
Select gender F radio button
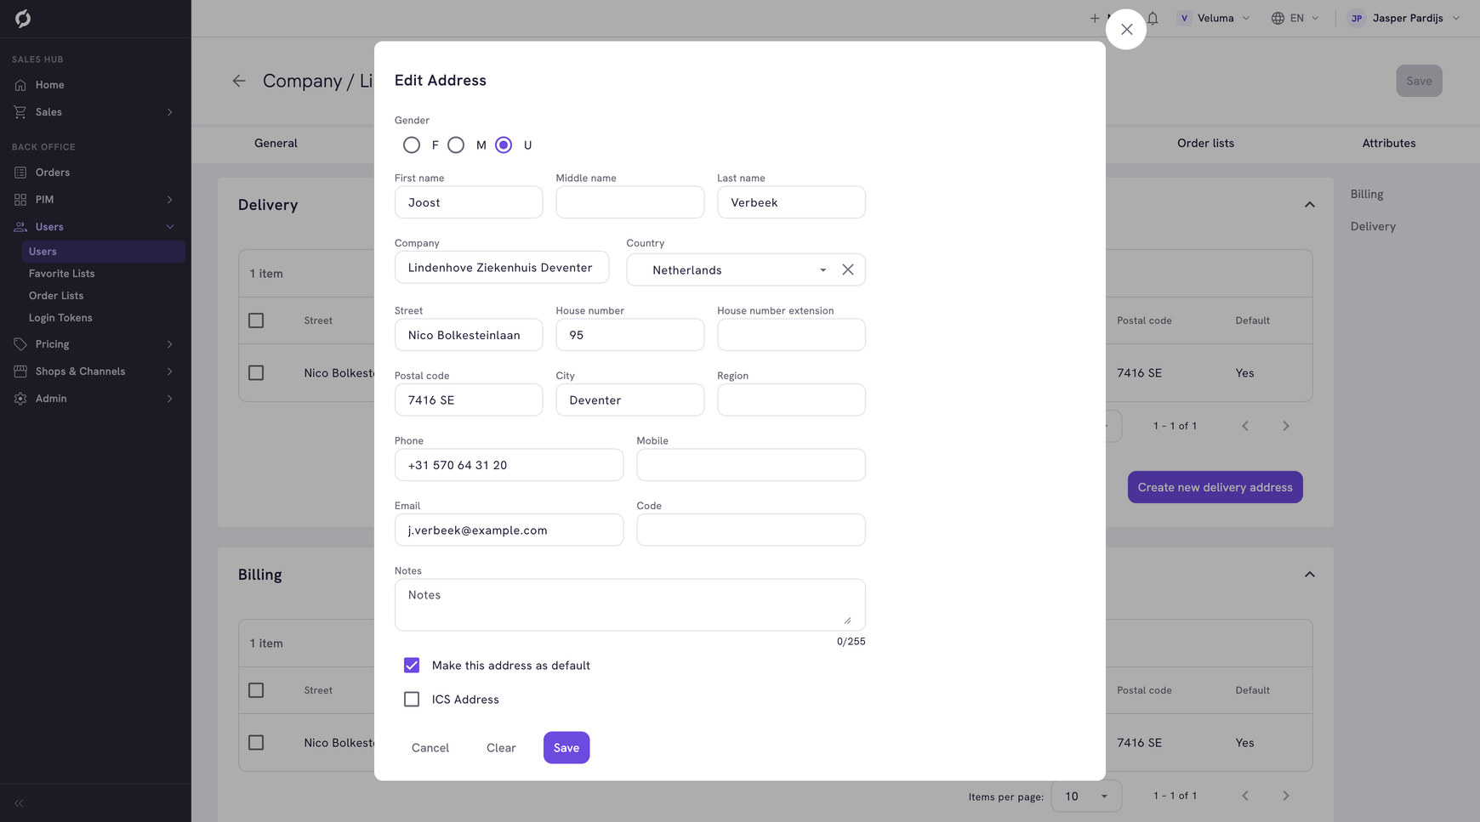click(412, 145)
